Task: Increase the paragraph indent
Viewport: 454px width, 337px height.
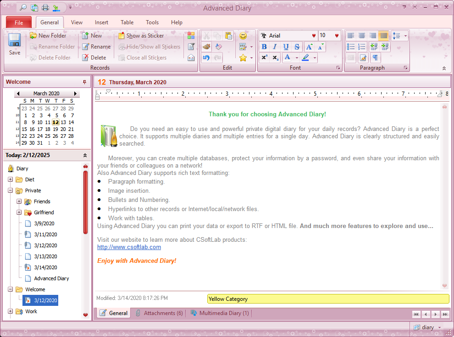Action: pyautogui.click(x=385, y=47)
